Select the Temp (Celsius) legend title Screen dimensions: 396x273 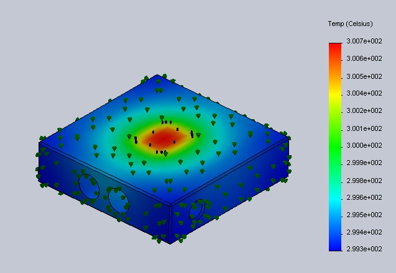pos(350,24)
